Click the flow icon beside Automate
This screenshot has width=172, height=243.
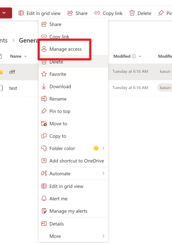tap(44, 173)
